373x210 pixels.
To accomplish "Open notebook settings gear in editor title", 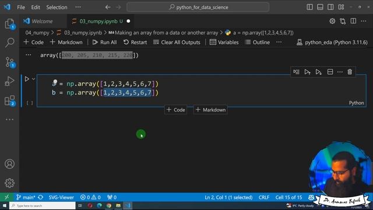I will point(332,21).
